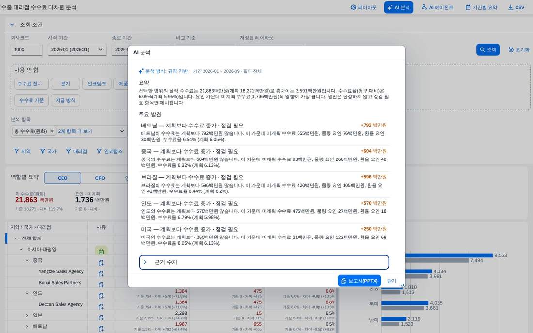Open the 인코텀즈 filter
Image resolution: width=533 pixels, height=333 pixels.
110,151
